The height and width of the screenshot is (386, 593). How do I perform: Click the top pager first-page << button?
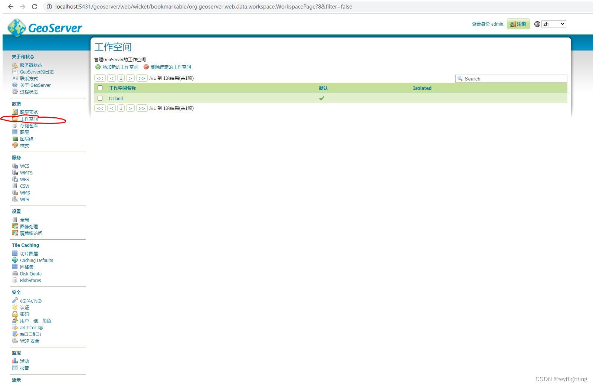[x=100, y=78]
